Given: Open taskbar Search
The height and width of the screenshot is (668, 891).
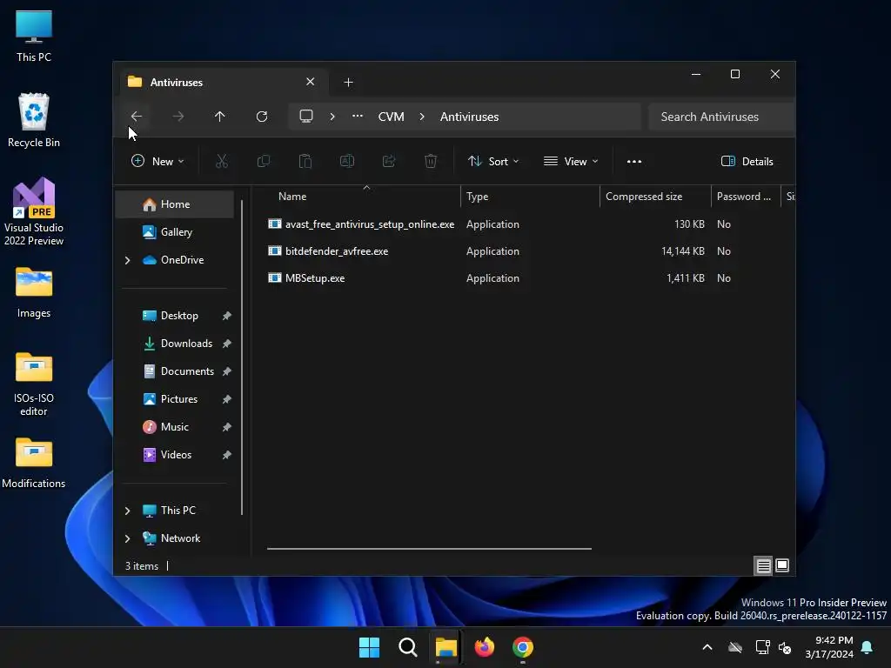Looking at the screenshot, I should click(x=407, y=647).
